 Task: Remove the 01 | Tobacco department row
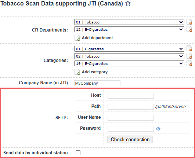[189, 22]
